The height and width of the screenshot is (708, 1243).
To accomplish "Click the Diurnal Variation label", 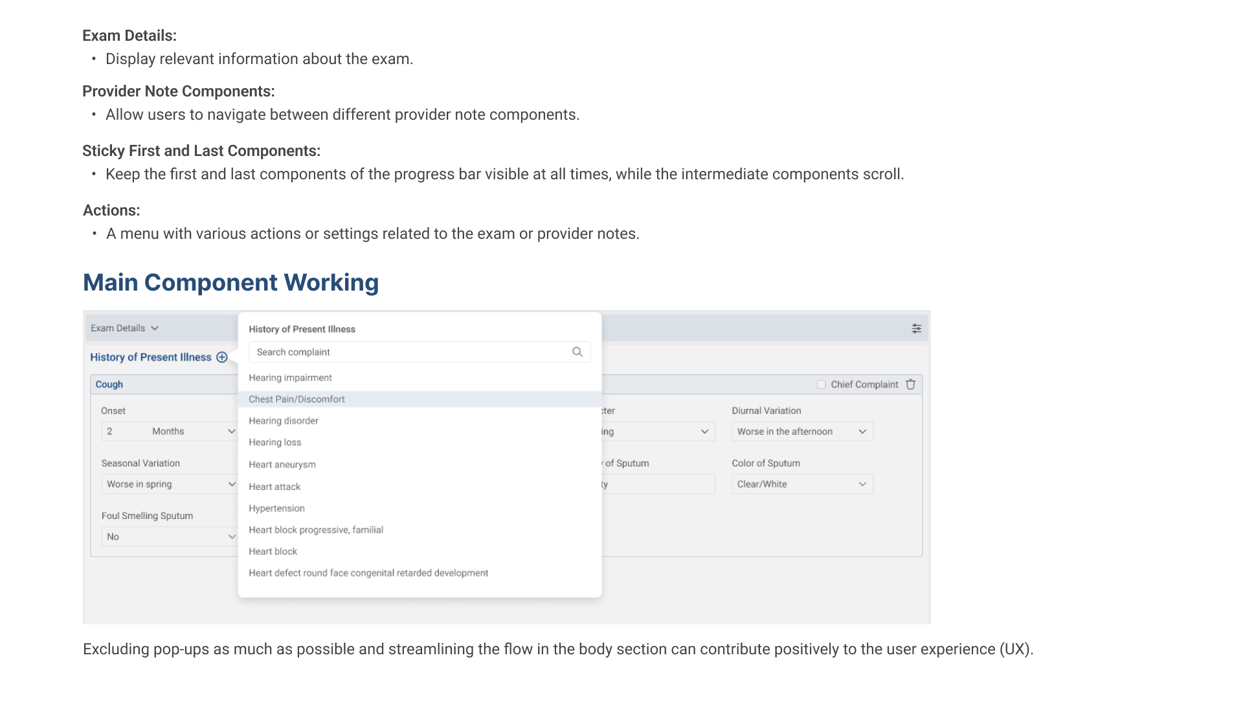I will pos(767,411).
